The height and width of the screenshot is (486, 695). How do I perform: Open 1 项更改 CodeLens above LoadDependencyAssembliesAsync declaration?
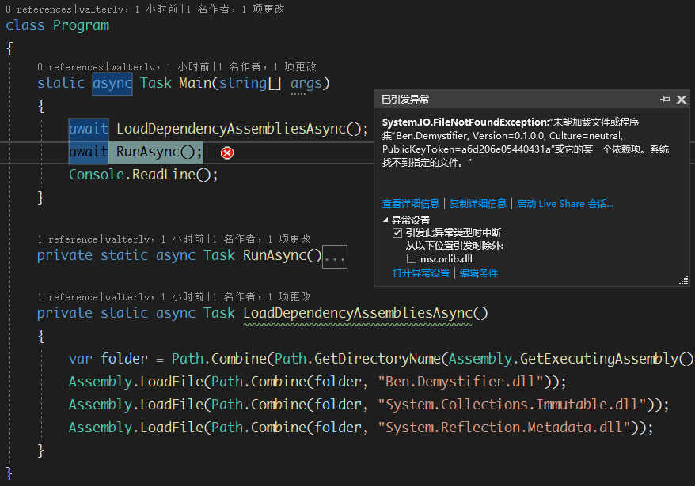click(x=290, y=297)
